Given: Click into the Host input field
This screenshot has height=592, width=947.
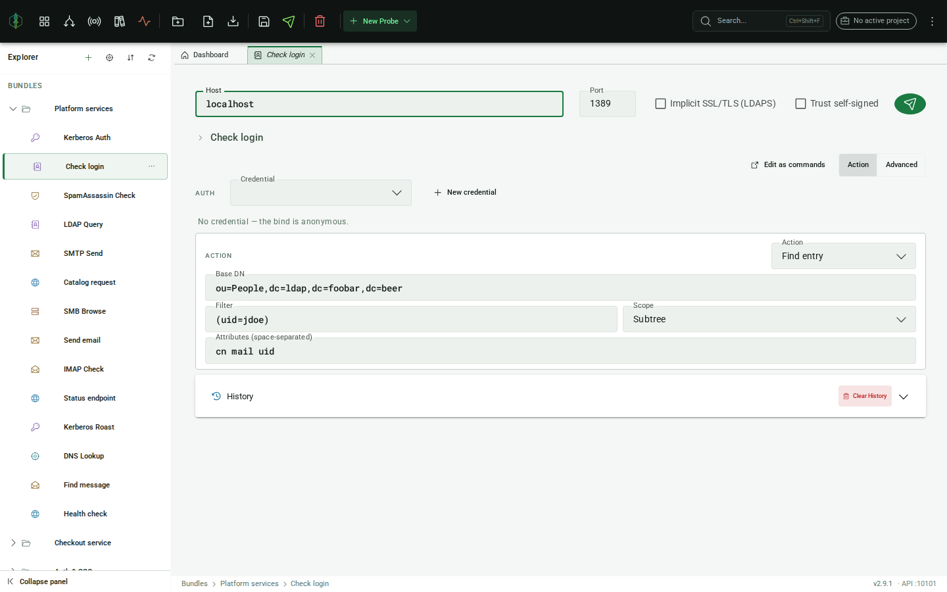Looking at the screenshot, I should [379, 104].
